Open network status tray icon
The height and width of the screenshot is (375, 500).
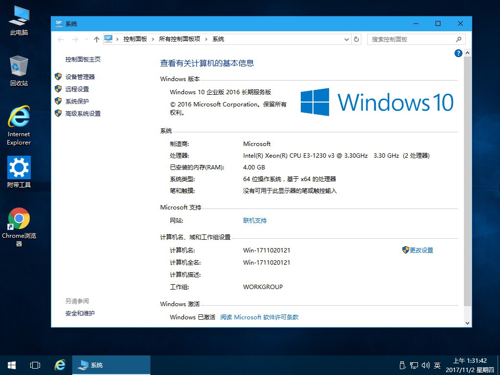click(414, 365)
